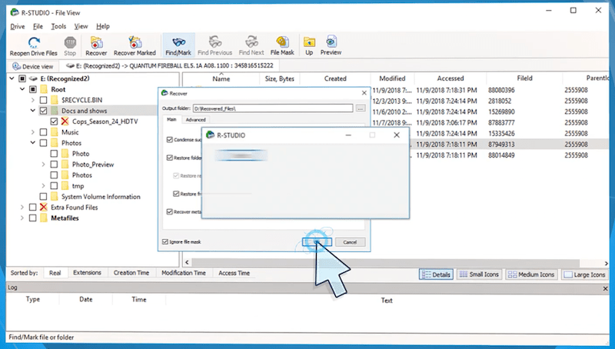Image resolution: width=615 pixels, height=349 pixels.
Task: Sort the file list by the Modified column
Action: (392, 78)
